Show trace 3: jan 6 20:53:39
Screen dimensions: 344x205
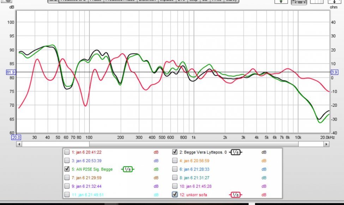click(x=67, y=161)
